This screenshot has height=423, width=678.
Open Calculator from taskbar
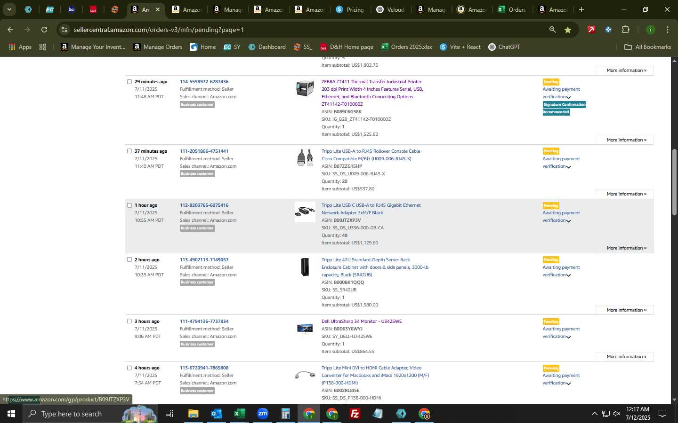point(285,414)
